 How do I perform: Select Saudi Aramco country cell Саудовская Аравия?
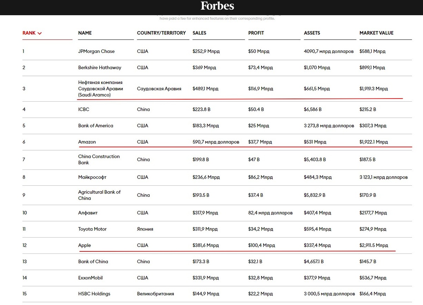click(159, 89)
